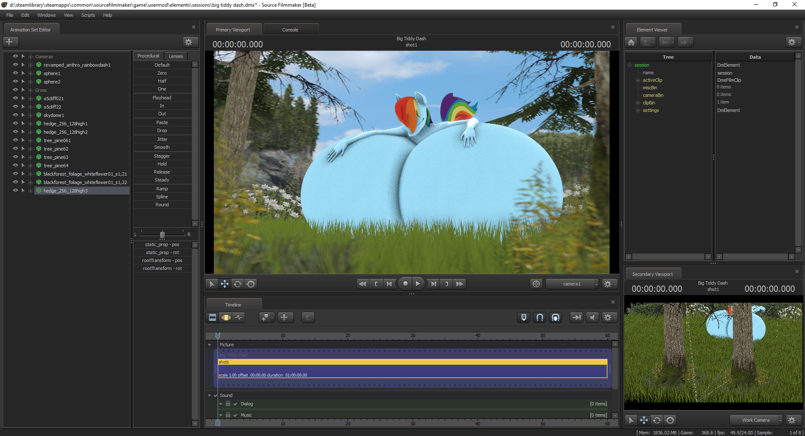Choose the selection arrow tool in Primary Viewport

pos(212,284)
